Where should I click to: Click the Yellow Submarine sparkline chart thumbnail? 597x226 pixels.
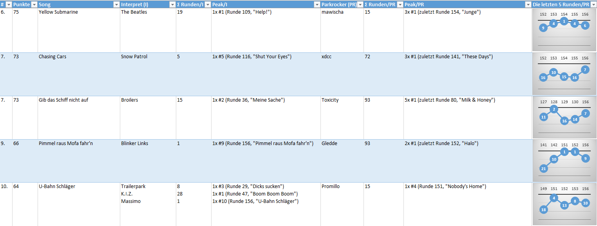564,30
